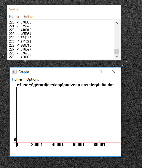Open Edition menu in Sortie window
Viewport: 142px width, 168px height.
[29, 17]
